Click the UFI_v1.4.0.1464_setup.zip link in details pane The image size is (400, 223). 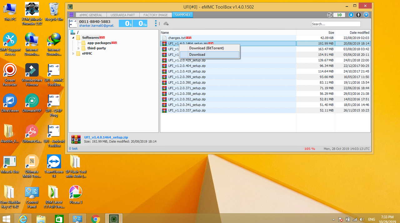[x=106, y=137]
